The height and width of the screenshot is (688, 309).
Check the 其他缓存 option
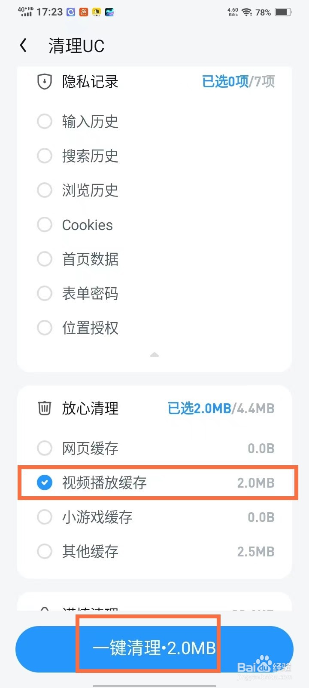coord(45,551)
